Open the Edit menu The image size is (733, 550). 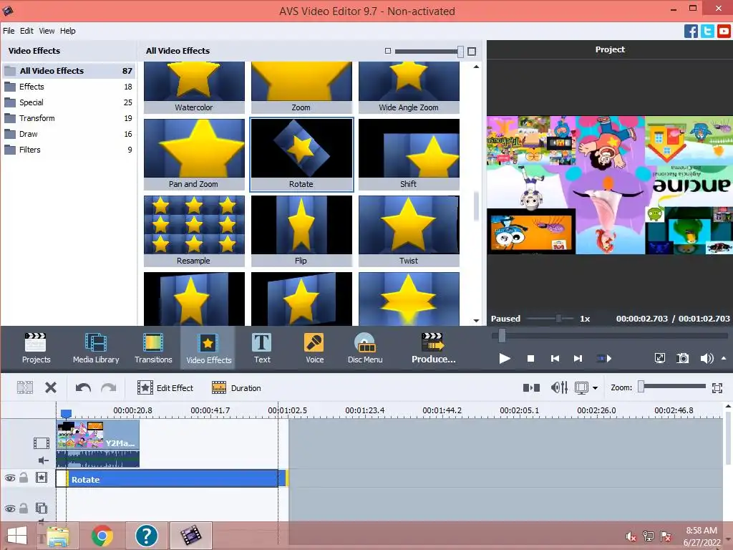26,31
